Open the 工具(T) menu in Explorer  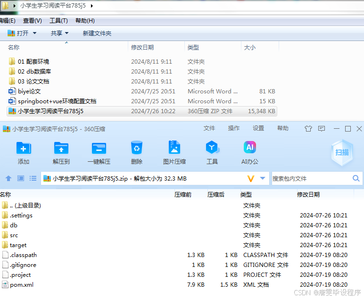click(x=58, y=21)
